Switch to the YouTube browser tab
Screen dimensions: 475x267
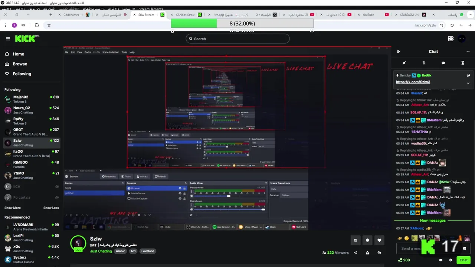(x=373, y=15)
